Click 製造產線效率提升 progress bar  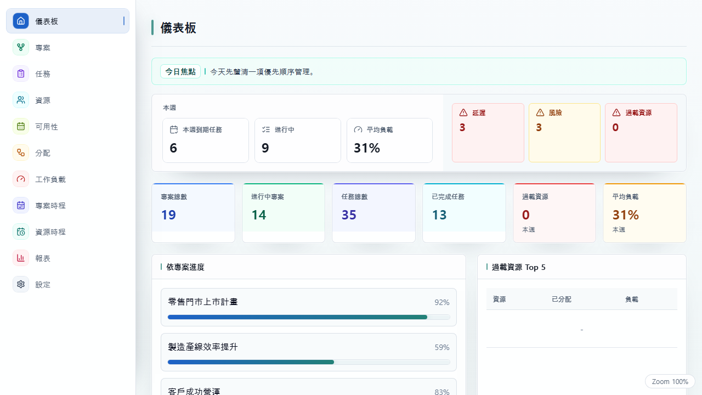(x=309, y=362)
